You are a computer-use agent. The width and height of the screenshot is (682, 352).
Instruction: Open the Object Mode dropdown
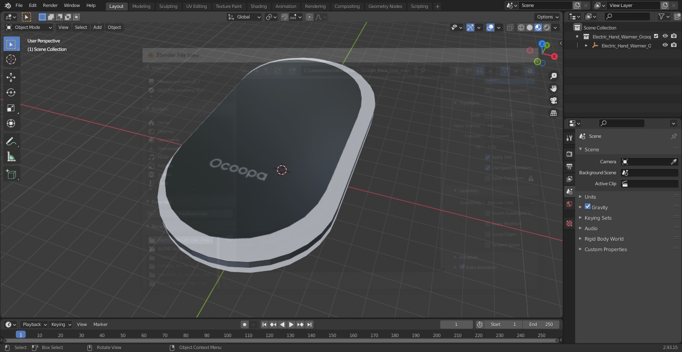[29, 27]
